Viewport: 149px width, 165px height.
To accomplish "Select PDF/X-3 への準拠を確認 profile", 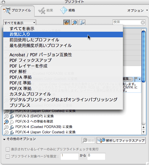I will pyautogui.click(x=34, y=121).
